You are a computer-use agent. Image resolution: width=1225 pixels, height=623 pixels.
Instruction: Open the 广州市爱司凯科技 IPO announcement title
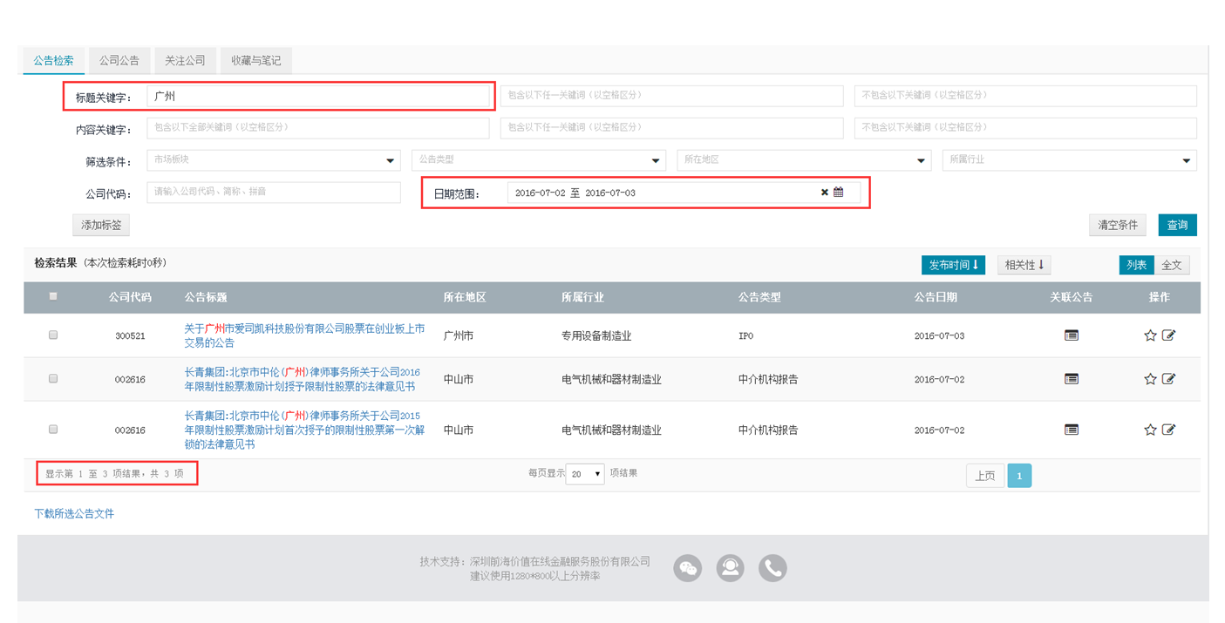pyautogui.click(x=304, y=335)
